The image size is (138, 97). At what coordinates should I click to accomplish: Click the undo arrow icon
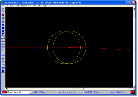3,49
